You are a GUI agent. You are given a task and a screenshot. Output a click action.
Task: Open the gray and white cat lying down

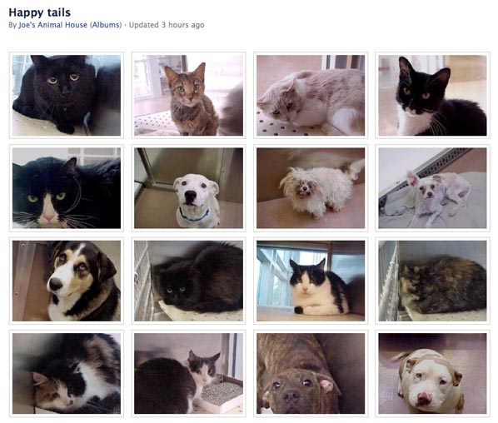tap(311, 95)
